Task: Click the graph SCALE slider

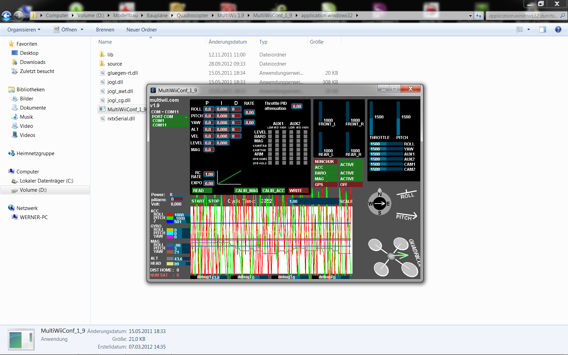Action: click(313, 202)
